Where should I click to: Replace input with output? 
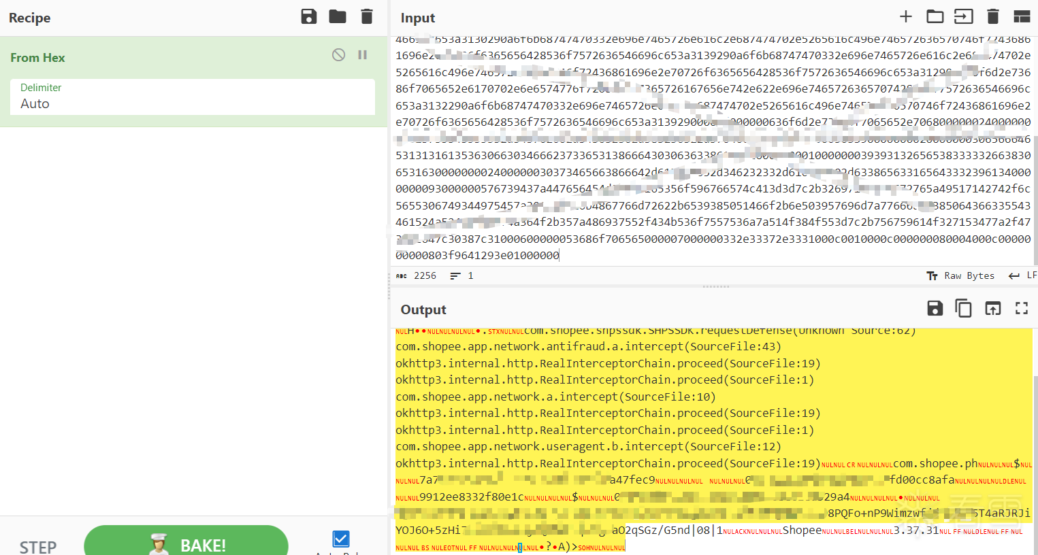[993, 308]
